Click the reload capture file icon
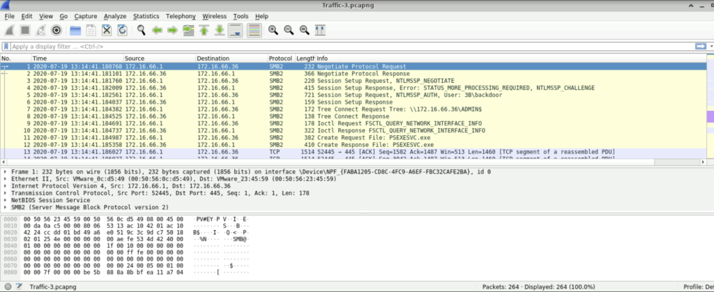 [x=122, y=30]
